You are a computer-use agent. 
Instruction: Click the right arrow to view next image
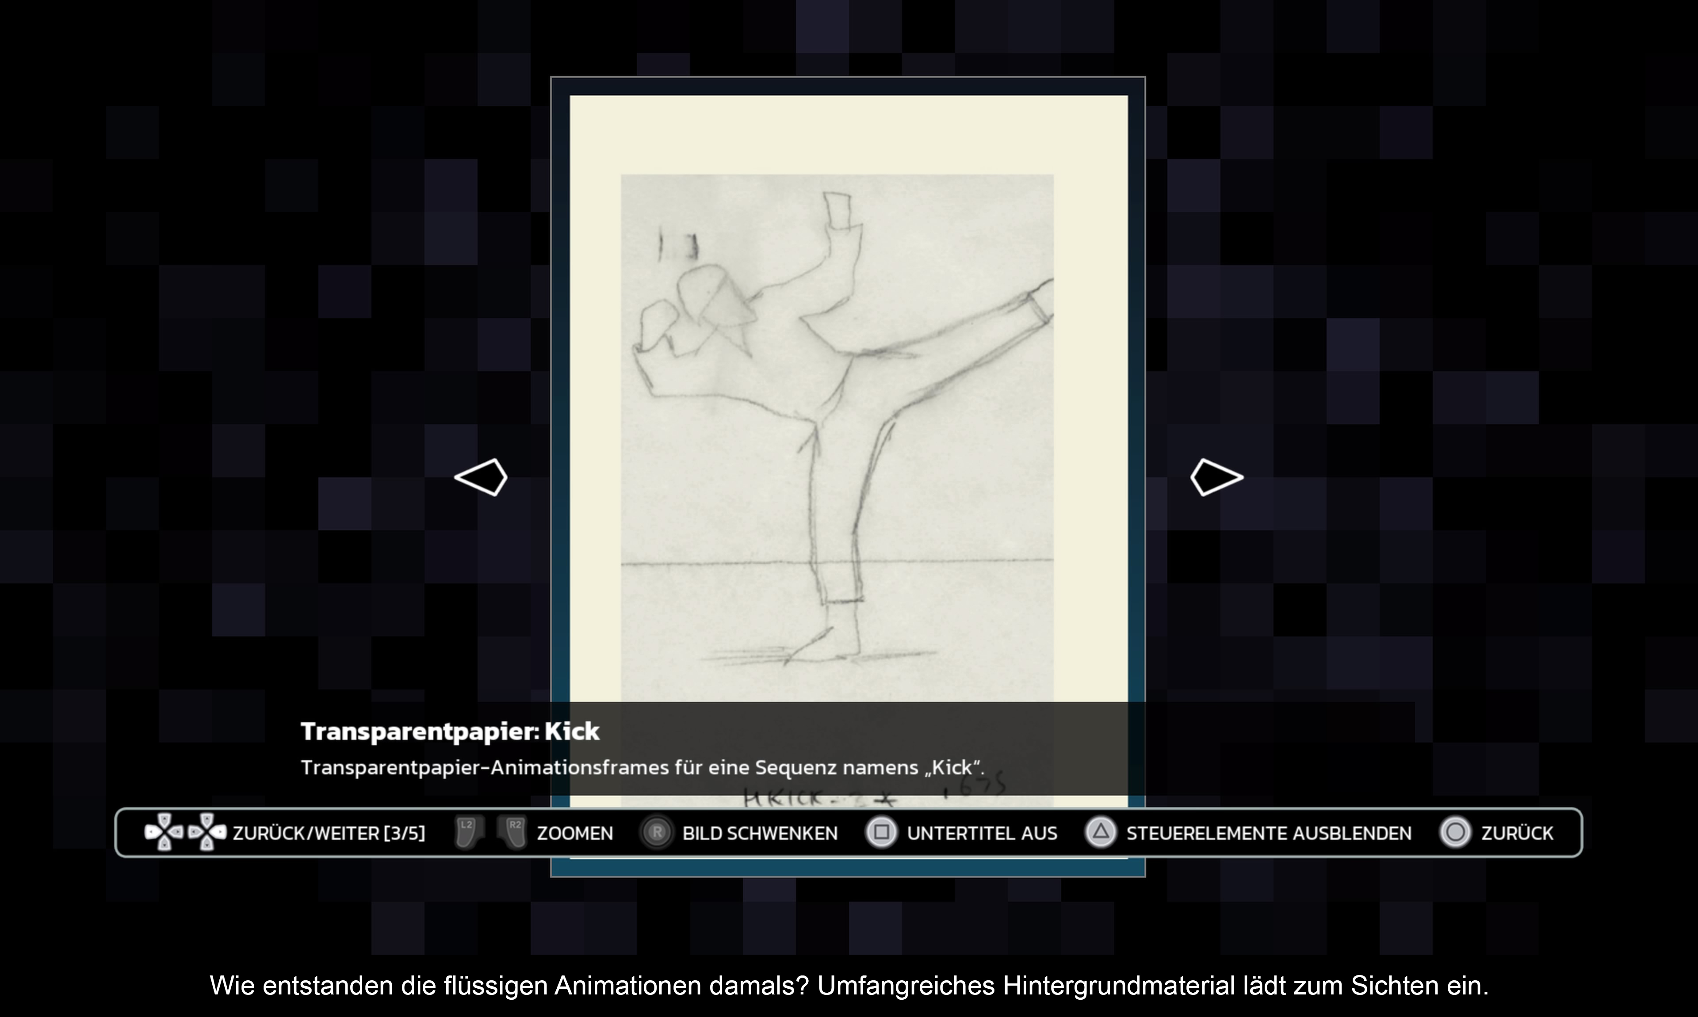click(x=1216, y=477)
